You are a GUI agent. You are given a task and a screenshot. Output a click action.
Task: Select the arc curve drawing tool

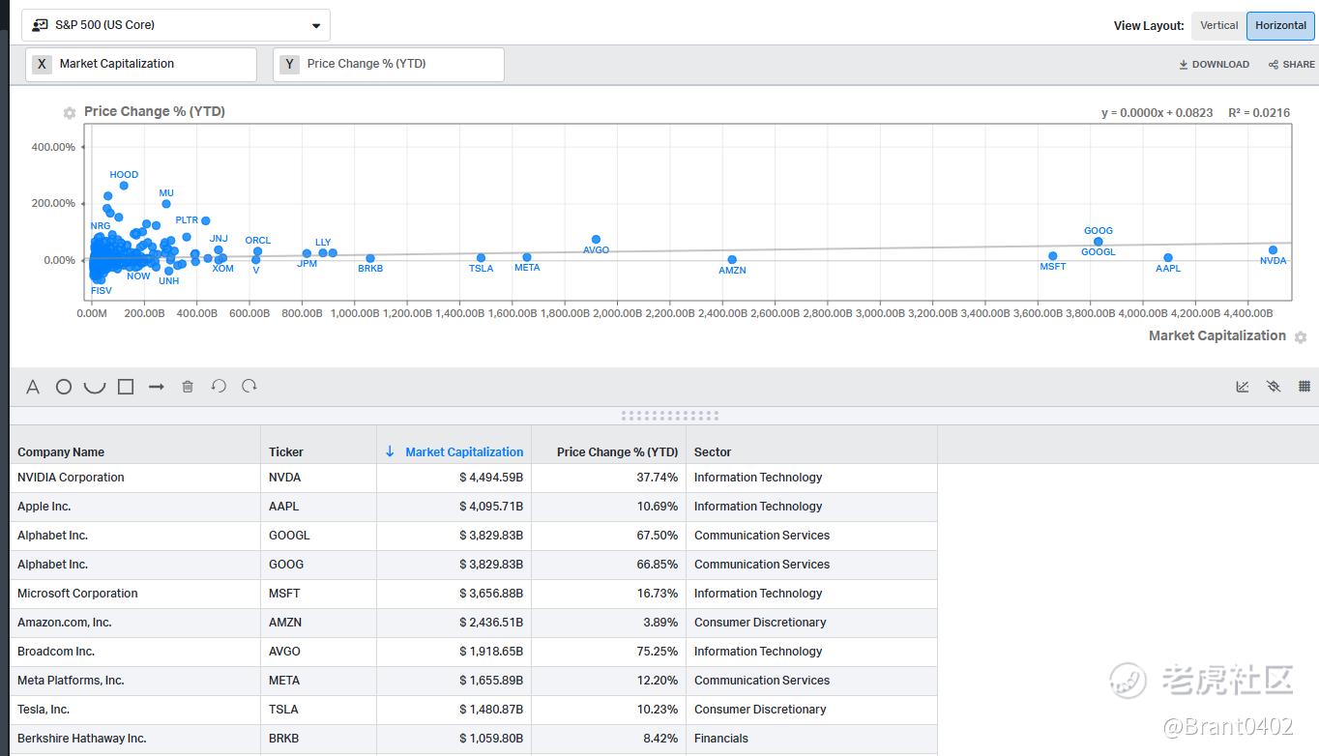click(x=95, y=387)
